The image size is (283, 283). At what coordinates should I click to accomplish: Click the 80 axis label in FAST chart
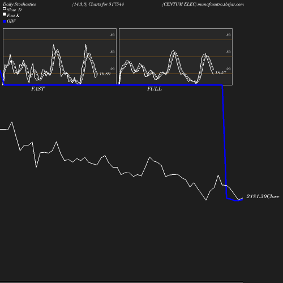(x=113, y=35)
